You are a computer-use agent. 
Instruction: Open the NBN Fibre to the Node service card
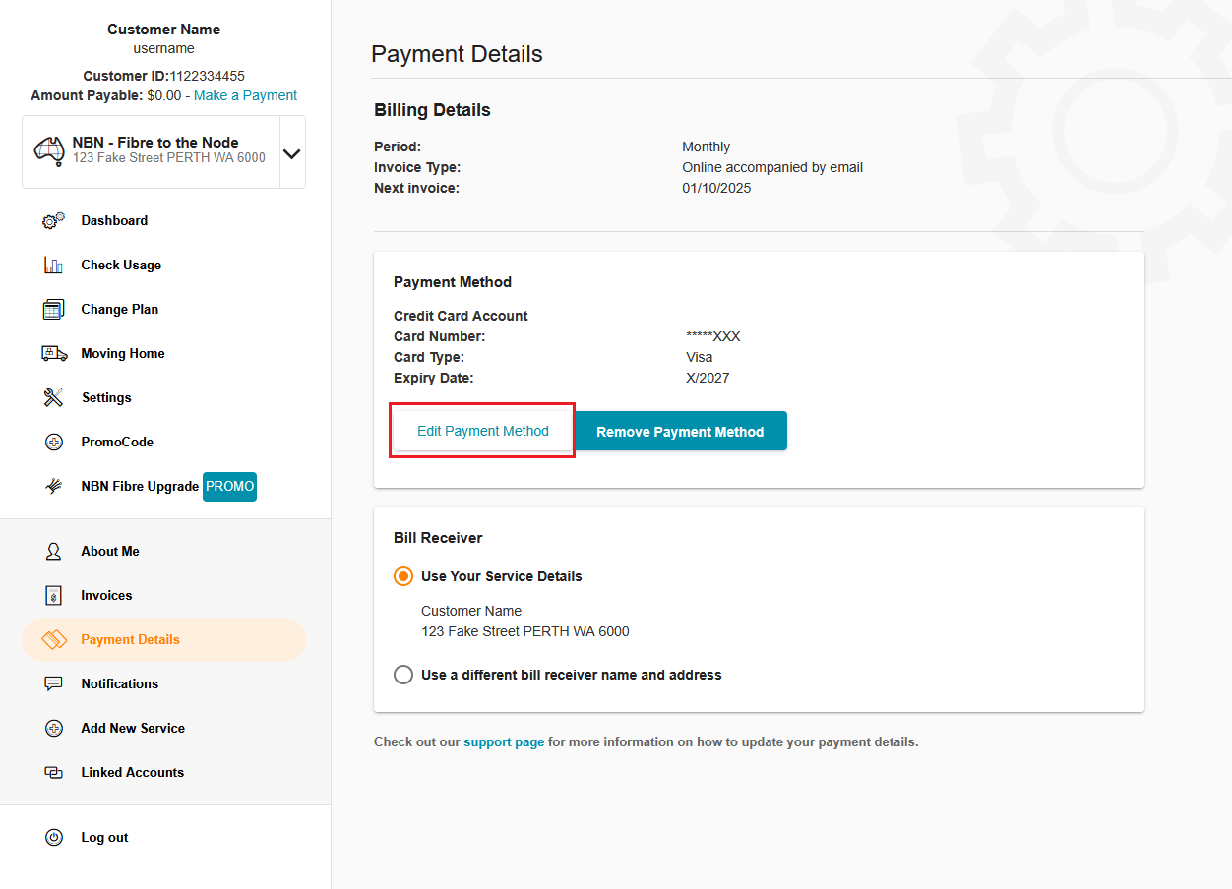pos(153,151)
